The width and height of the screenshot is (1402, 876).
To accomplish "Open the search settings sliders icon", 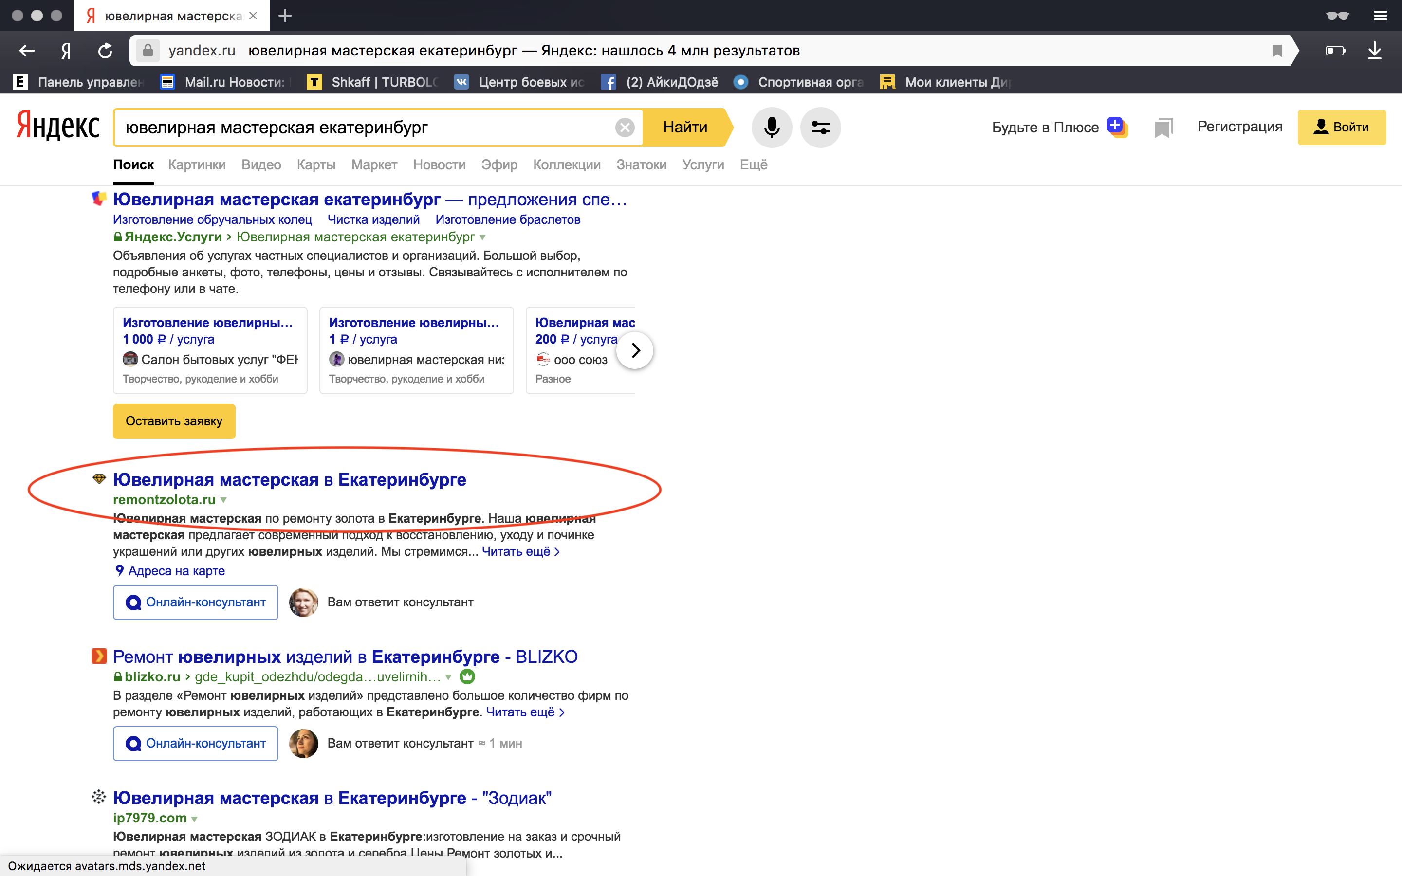I will [820, 127].
